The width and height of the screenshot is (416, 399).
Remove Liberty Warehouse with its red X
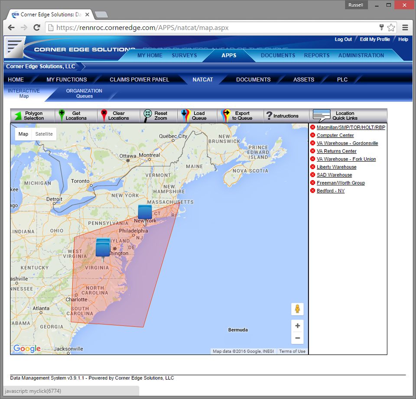(312, 167)
